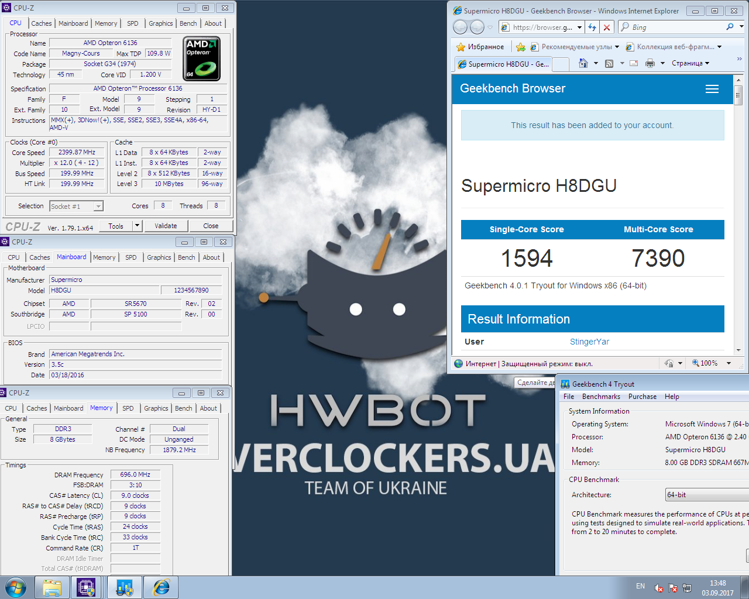The image size is (749, 599).
Task: Switch to CPU tab in middle CPU-Z window
Action: [x=13, y=257]
